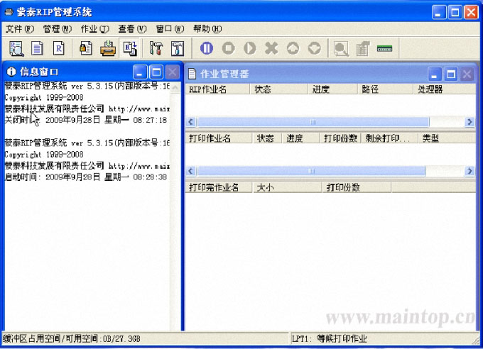483x349 pixels.
Task: Click the move job down arrow icon
Action: click(x=314, y=48)
